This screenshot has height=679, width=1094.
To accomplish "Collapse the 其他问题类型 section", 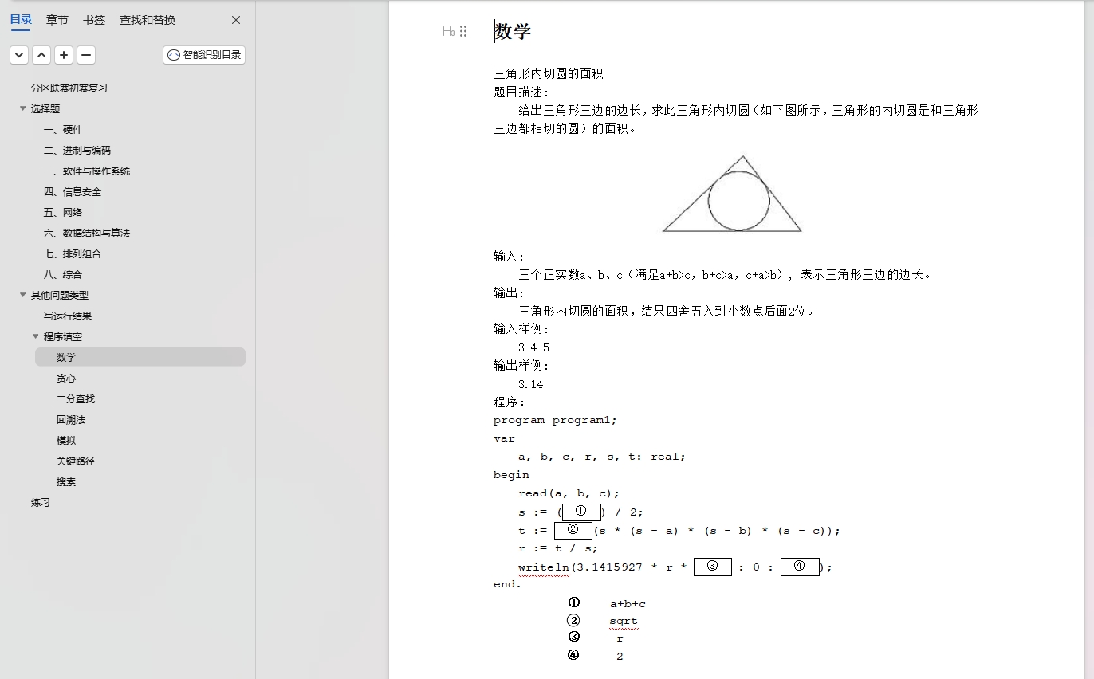I will click(23, 295).
